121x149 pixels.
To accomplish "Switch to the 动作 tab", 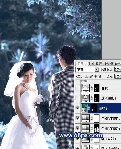I will click(x=118, y=64).
